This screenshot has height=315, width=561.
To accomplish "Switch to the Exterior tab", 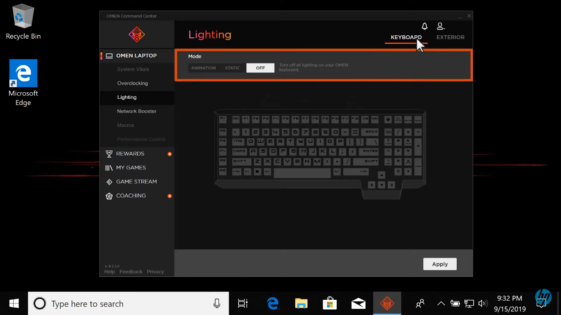I will (x=451, y=37).
